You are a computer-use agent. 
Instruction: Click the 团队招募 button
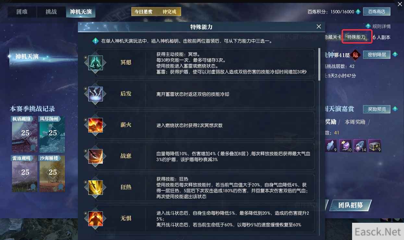click(350, 205)
